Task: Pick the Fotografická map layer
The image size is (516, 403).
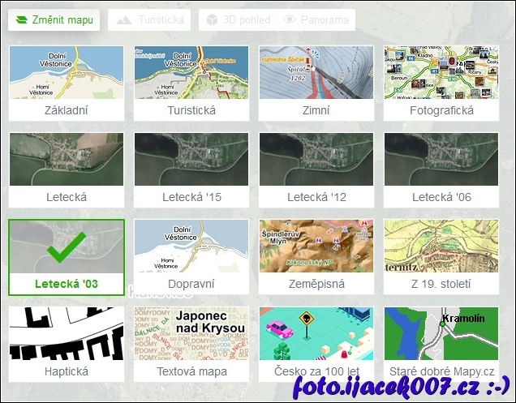Action: [x=441, y=83]
